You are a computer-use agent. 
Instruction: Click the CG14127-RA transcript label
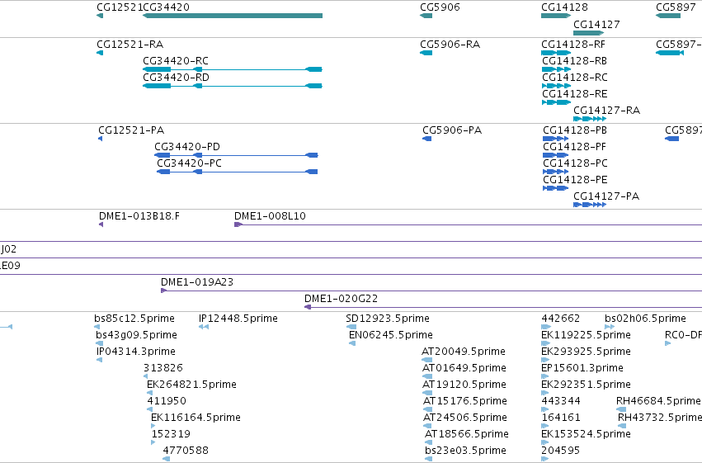[606, 110]
